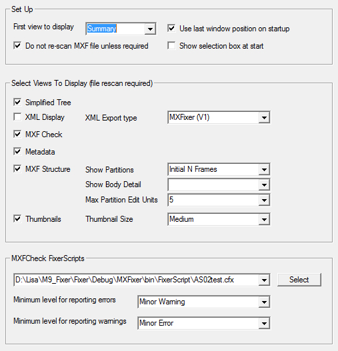Click the 'Minimum level for reporting warnings' label
The image size is (338, 351).
[70, 321]
